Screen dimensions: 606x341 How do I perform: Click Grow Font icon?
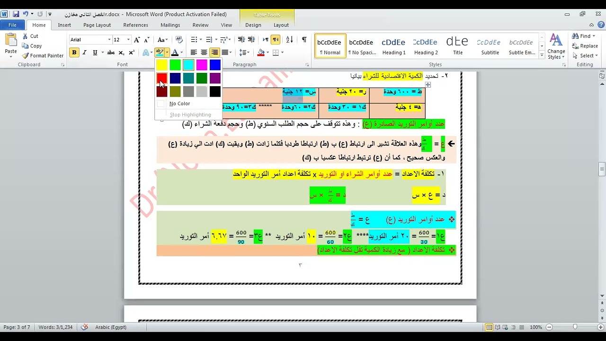[x=137, y=40]
